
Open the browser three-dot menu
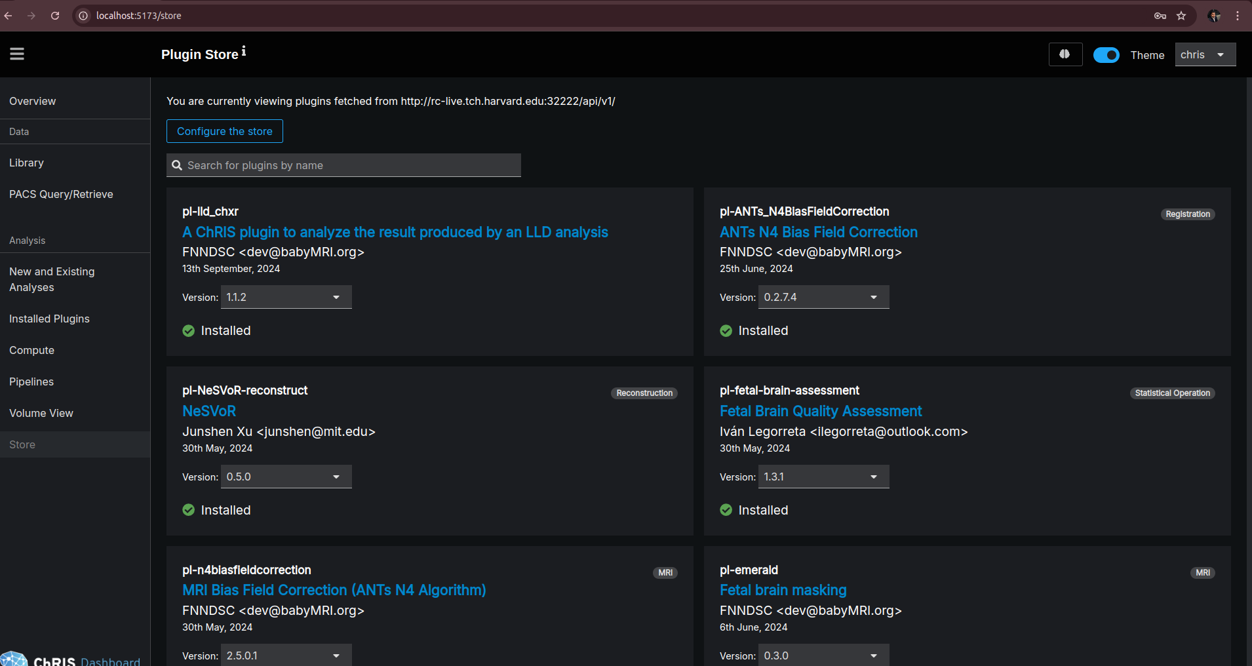pos(1238,16)
